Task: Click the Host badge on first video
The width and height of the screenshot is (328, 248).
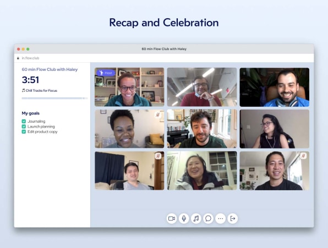Action: coord(106,73)
